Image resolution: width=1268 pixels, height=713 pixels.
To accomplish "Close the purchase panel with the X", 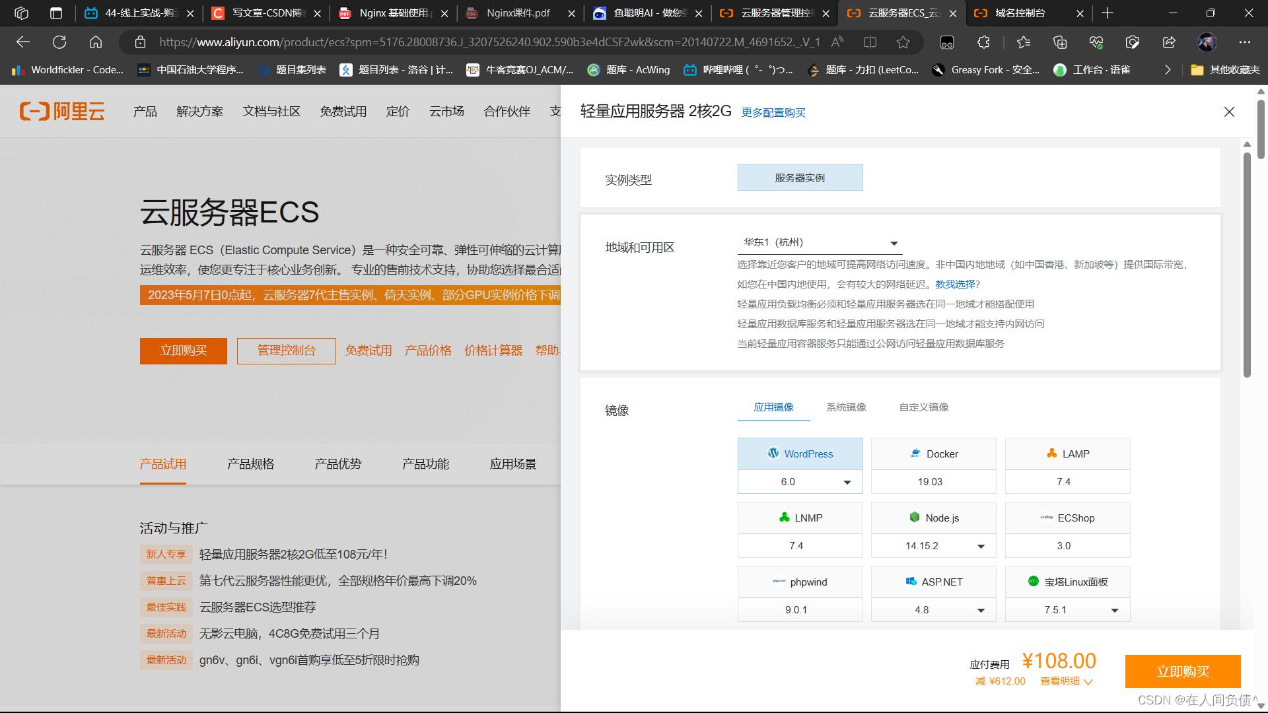I will pos(1229,112).
